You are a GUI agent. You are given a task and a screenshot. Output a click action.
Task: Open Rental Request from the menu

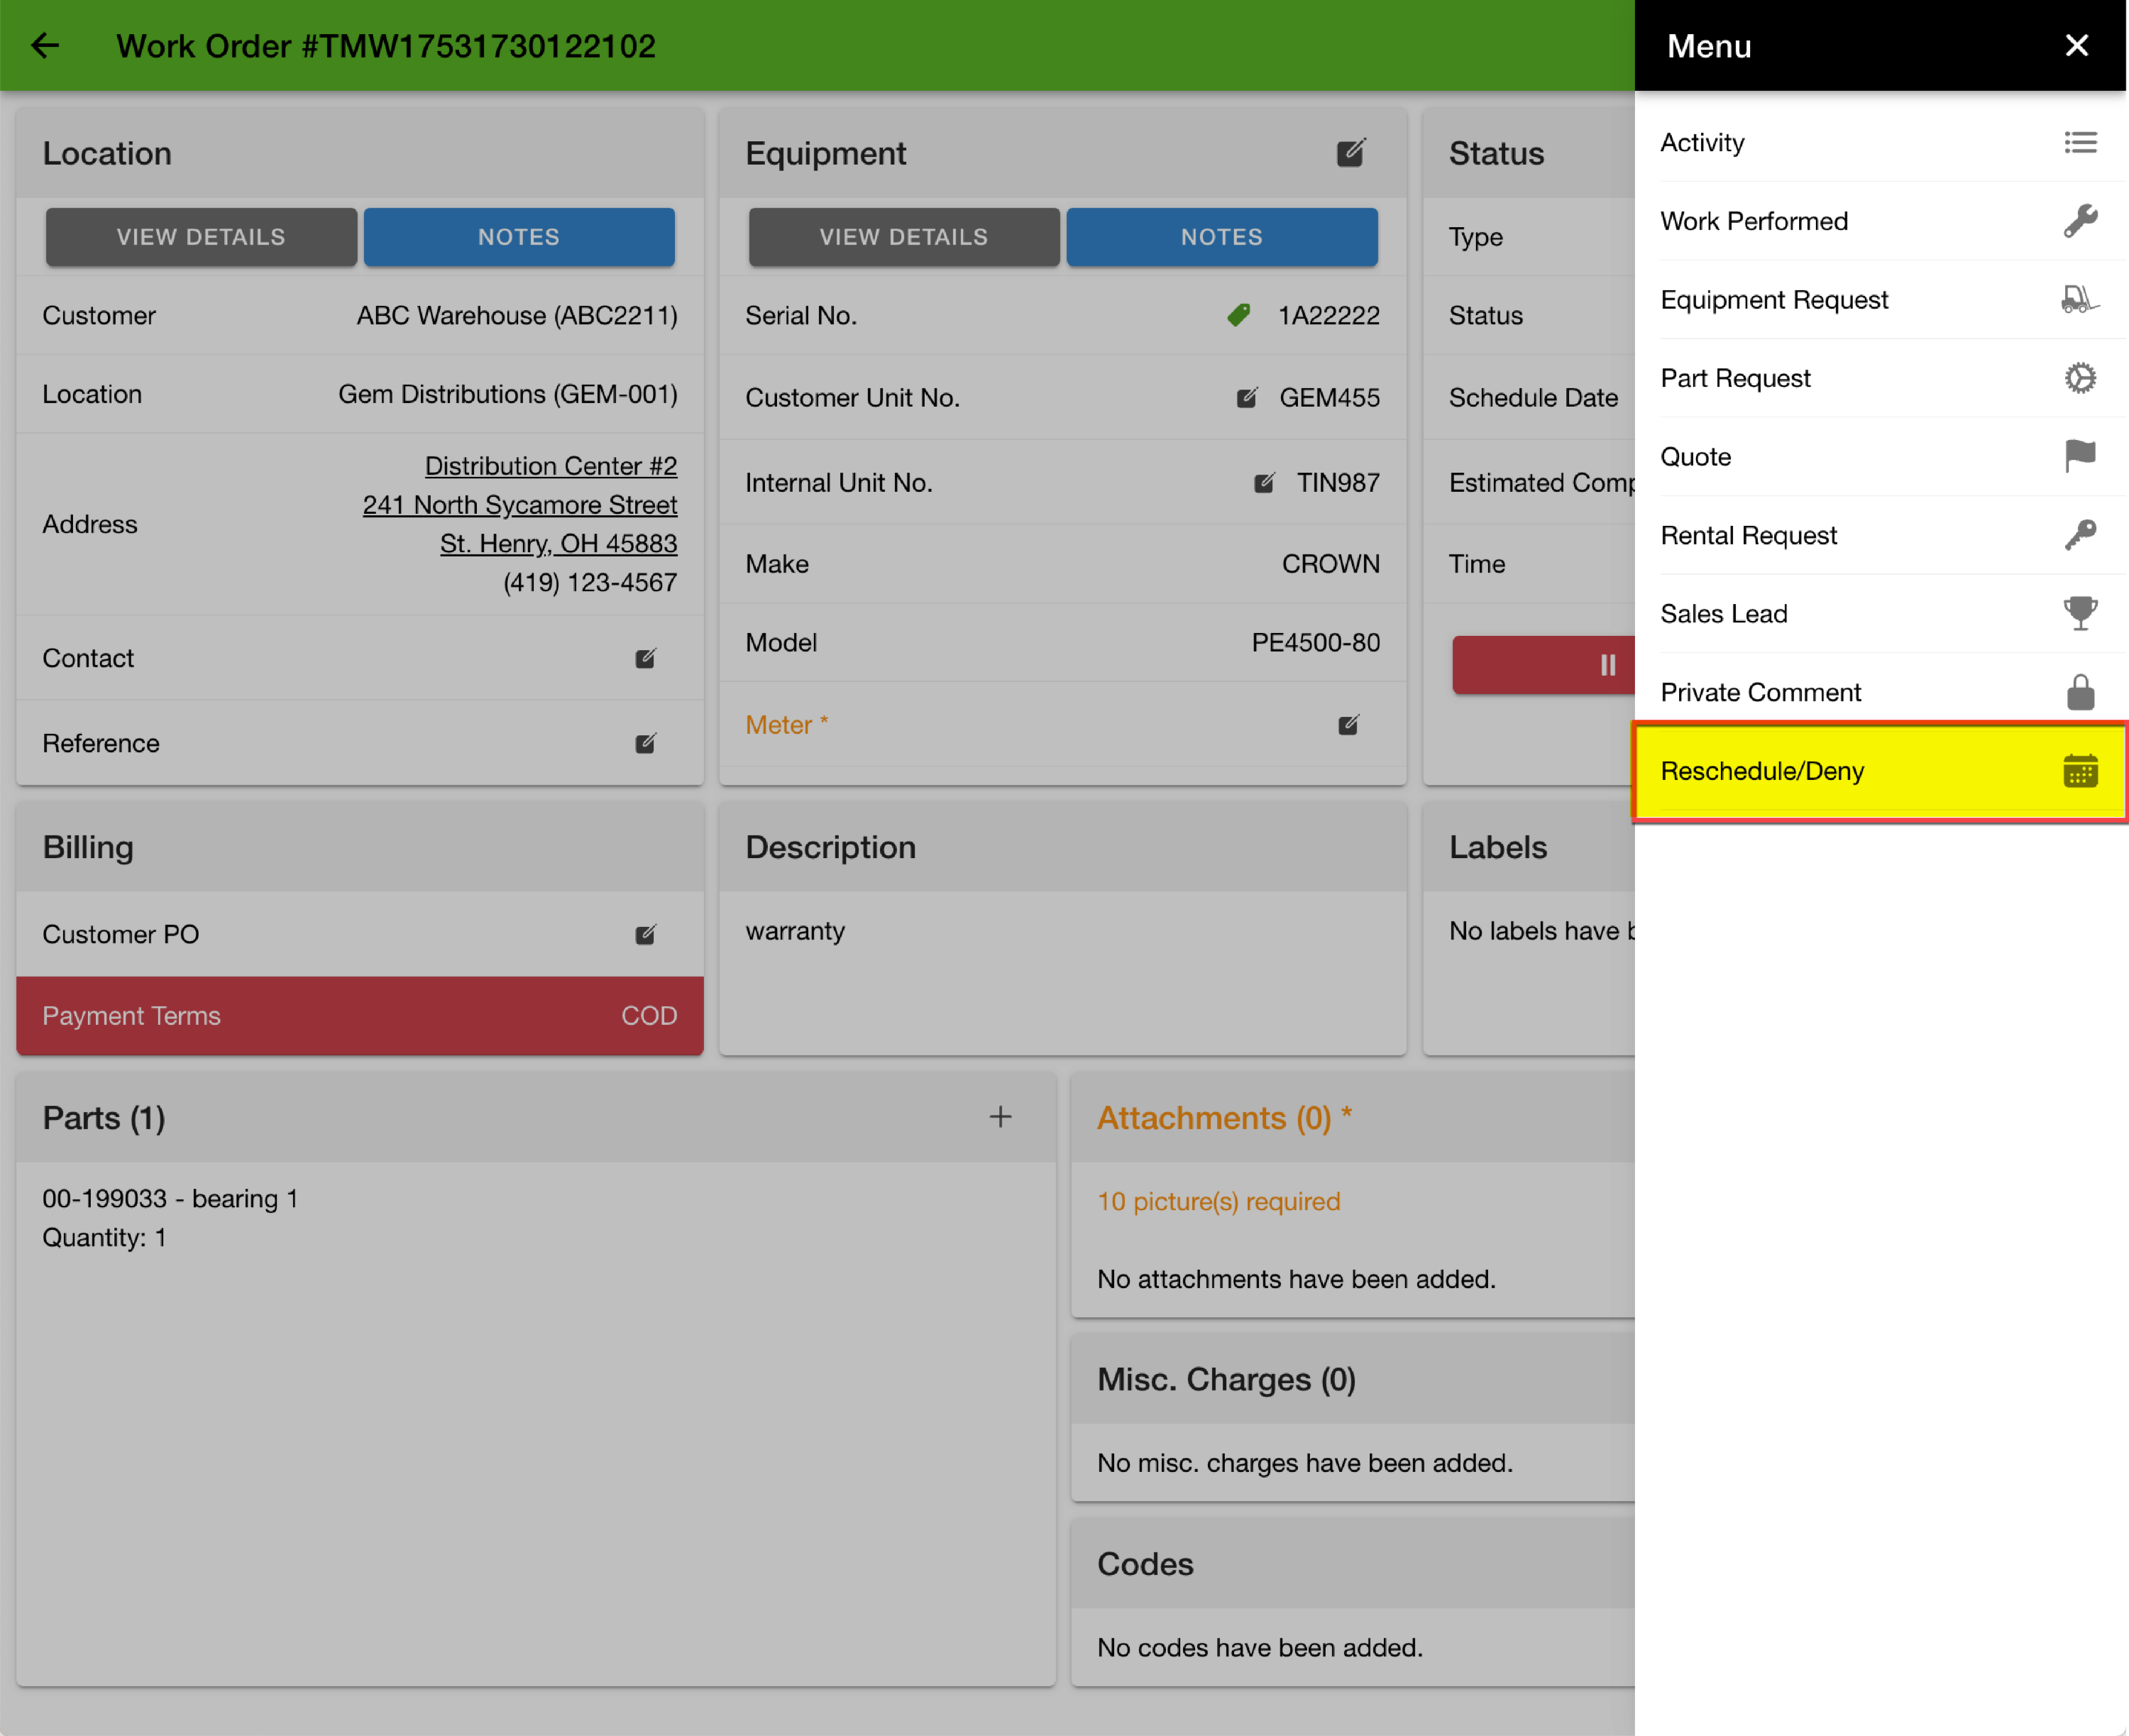[x=1880, y=535]
